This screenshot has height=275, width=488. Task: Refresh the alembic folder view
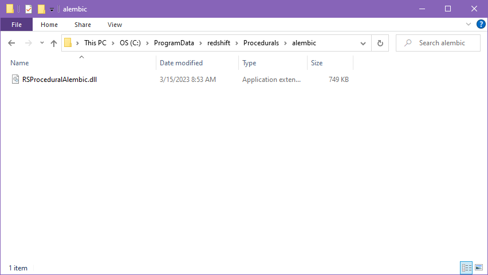tap(380, 43)
